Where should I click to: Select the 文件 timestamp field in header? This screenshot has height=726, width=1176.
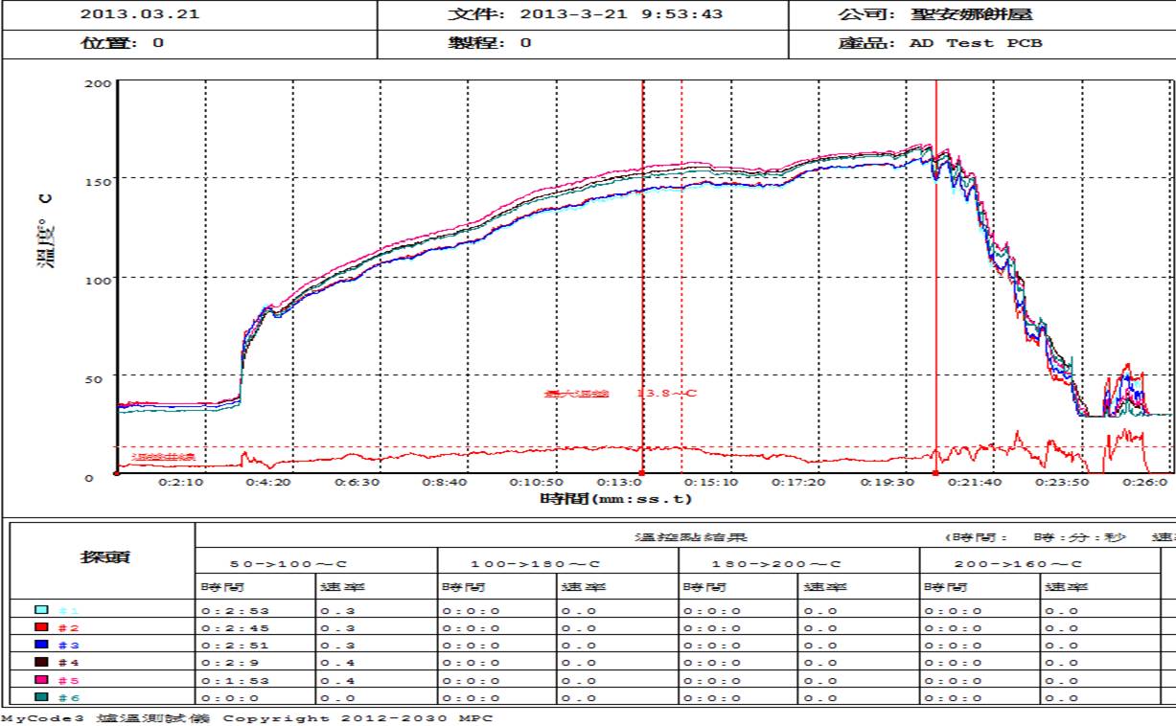pyautogui.click(x=586, y=14)
